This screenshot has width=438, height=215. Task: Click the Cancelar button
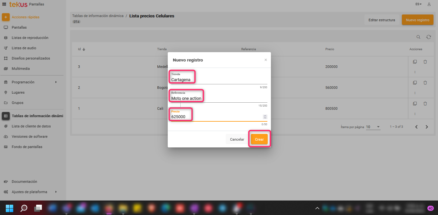tap(237, 139)
